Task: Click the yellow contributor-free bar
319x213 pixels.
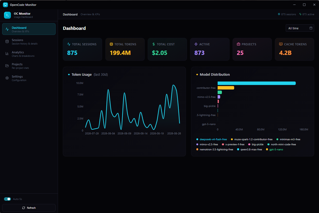Action: pos(226,88)
